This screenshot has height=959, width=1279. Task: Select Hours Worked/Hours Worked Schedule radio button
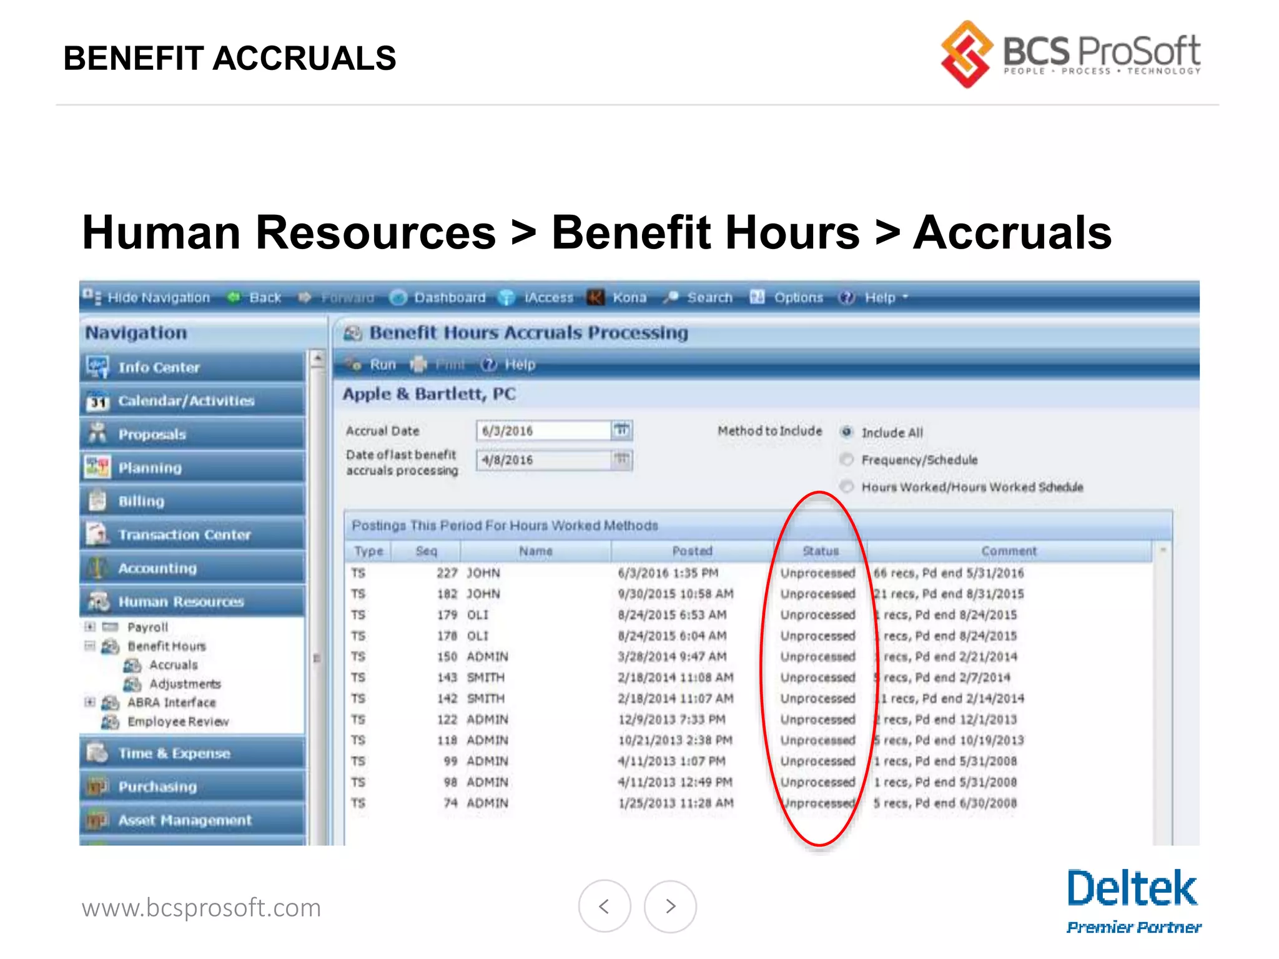tap(847, 486)
